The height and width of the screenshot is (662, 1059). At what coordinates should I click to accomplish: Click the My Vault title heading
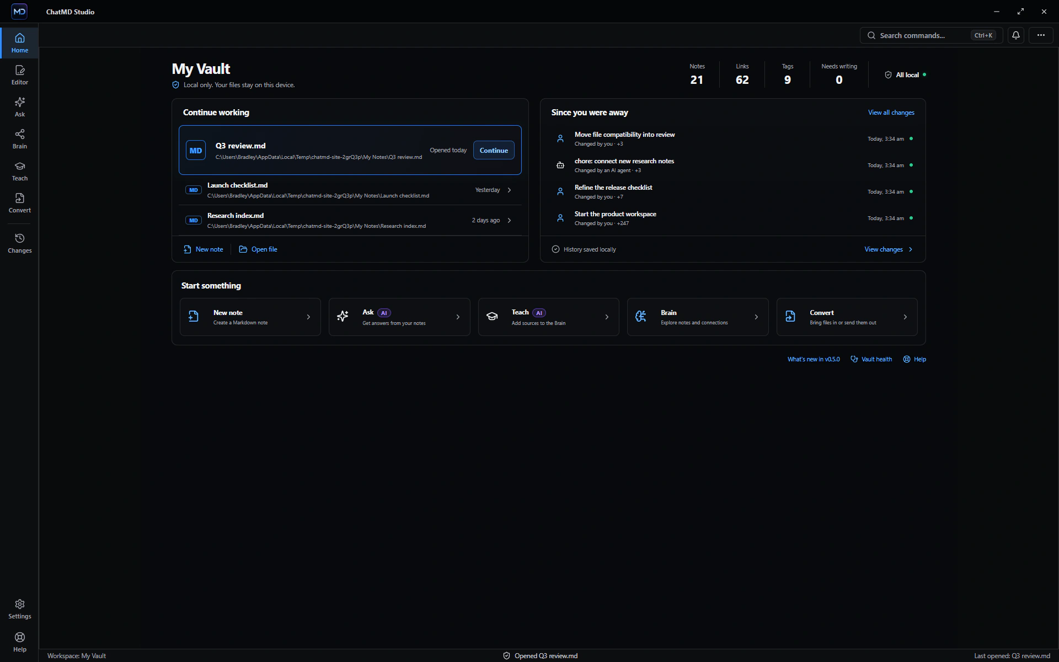201,69
